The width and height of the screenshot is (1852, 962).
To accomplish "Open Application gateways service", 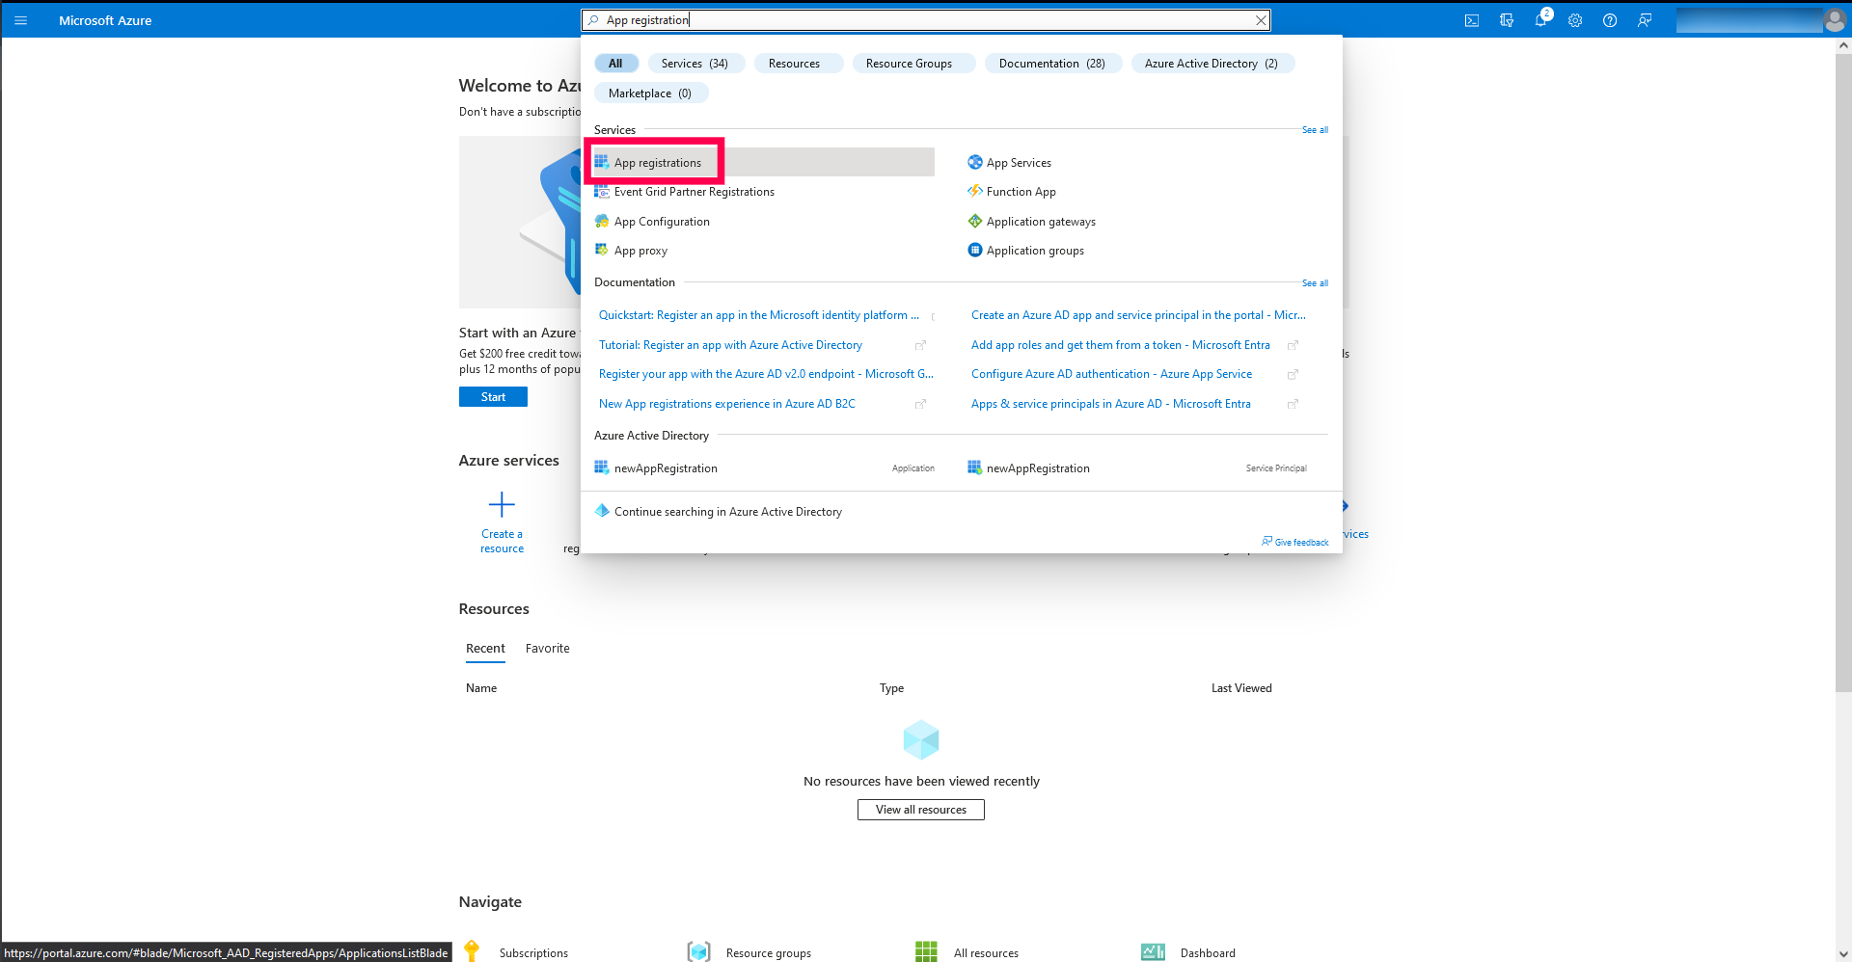I will [1040, 221].
